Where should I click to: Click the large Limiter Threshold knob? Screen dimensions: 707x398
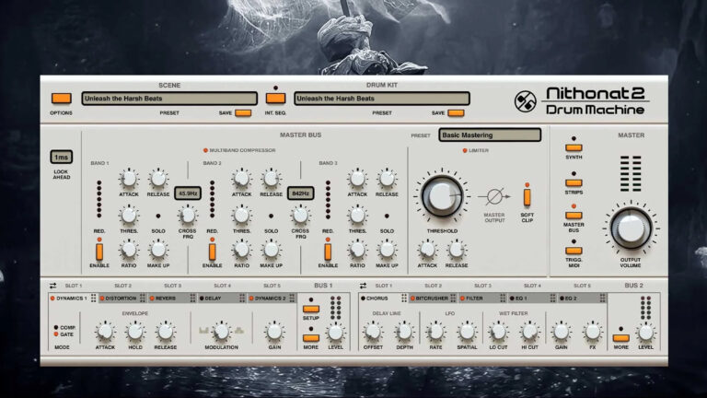pyautogui.click(x=442, y=196)
